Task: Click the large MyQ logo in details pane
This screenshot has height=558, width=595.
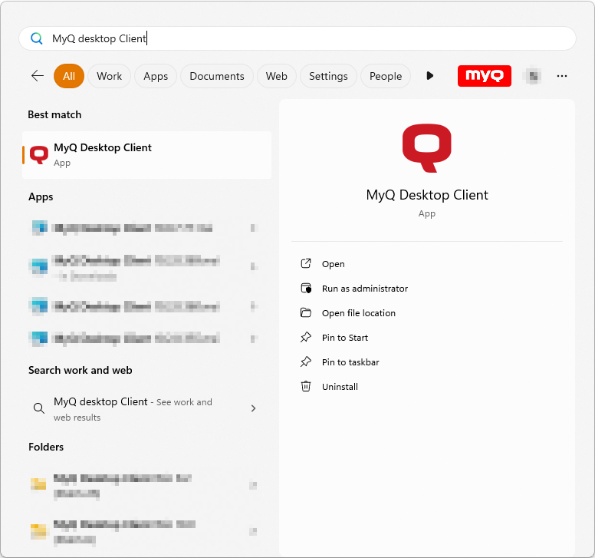Action: coord(427,148)
